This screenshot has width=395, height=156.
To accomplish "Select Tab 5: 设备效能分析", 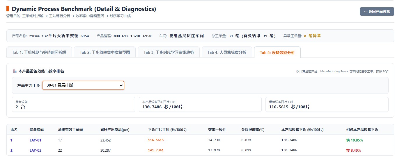I will point(277,52).
